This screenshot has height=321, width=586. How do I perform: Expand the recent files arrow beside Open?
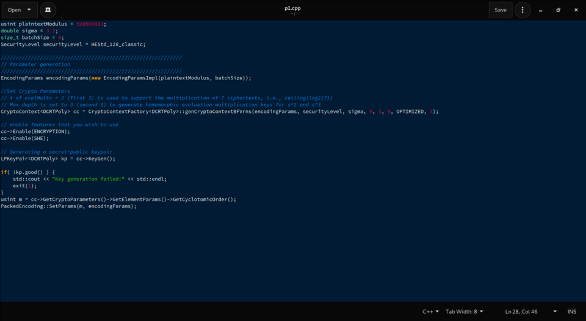click(29, 10)
